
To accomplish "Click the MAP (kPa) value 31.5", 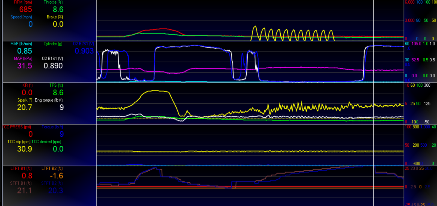I will click(x=25, y=66).
